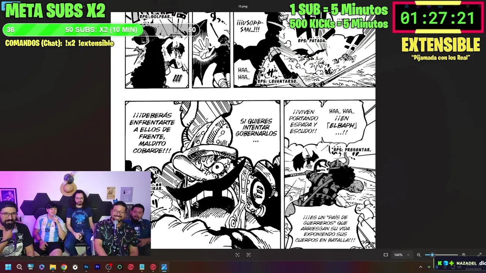Open taskbar Search
Viewport: 486px width, 273px height.
click(19, 267)
